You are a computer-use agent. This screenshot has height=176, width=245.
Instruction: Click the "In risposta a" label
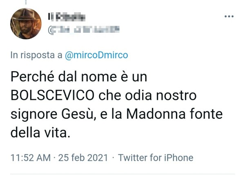(36, 56)
